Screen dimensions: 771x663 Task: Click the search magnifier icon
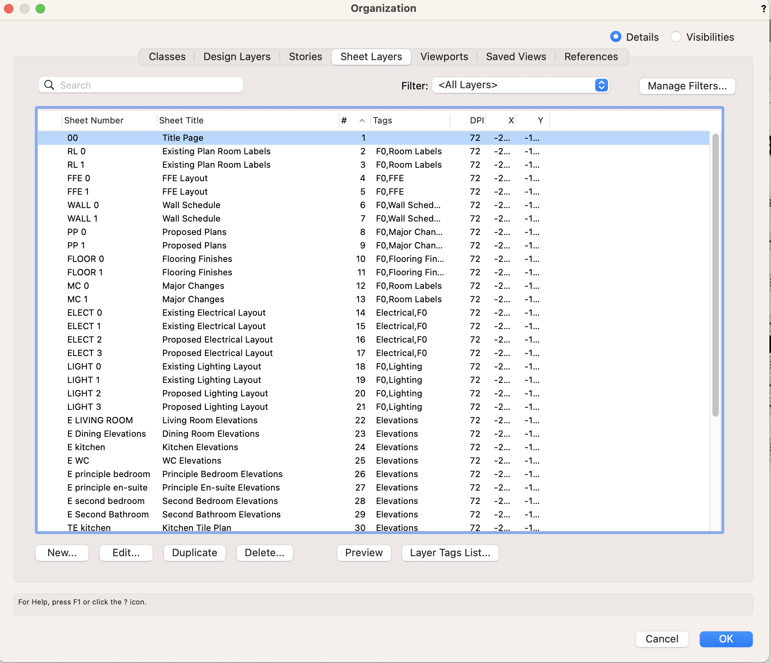49,85
